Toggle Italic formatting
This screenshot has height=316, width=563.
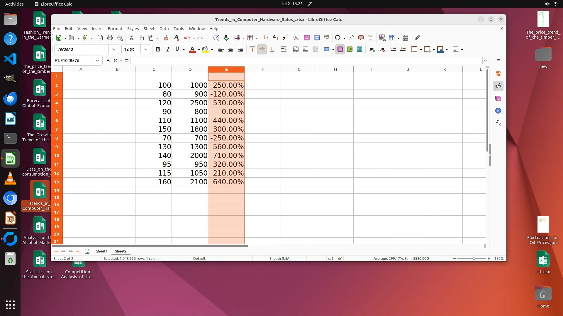tap(168, 49)
